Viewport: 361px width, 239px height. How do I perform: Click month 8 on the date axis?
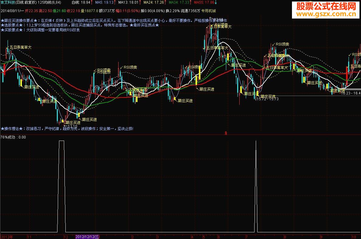click(x=285, y=237)
